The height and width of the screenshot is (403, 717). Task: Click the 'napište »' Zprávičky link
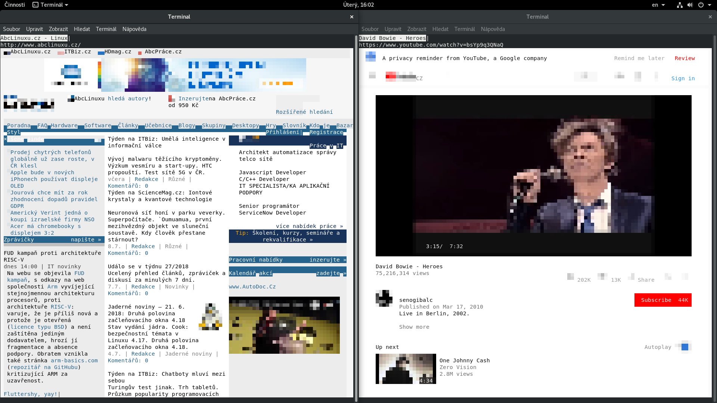point(86,240)
